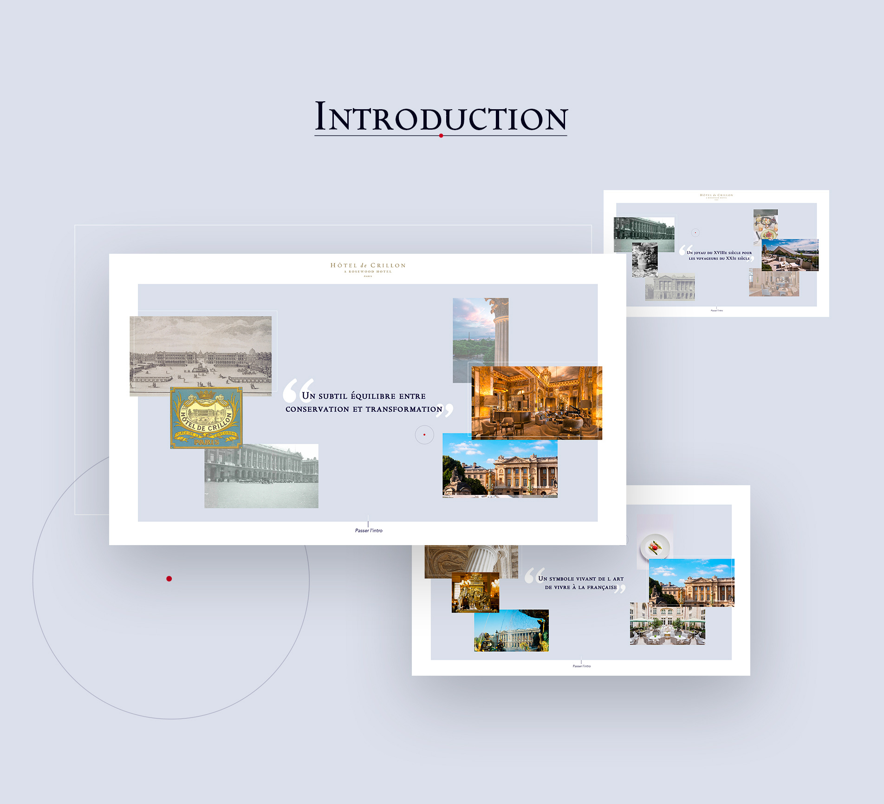The image size is (884, 804).
Task: Click the large red dot inside the big circle
Action: pyautogui.click(x=169, y=579)
